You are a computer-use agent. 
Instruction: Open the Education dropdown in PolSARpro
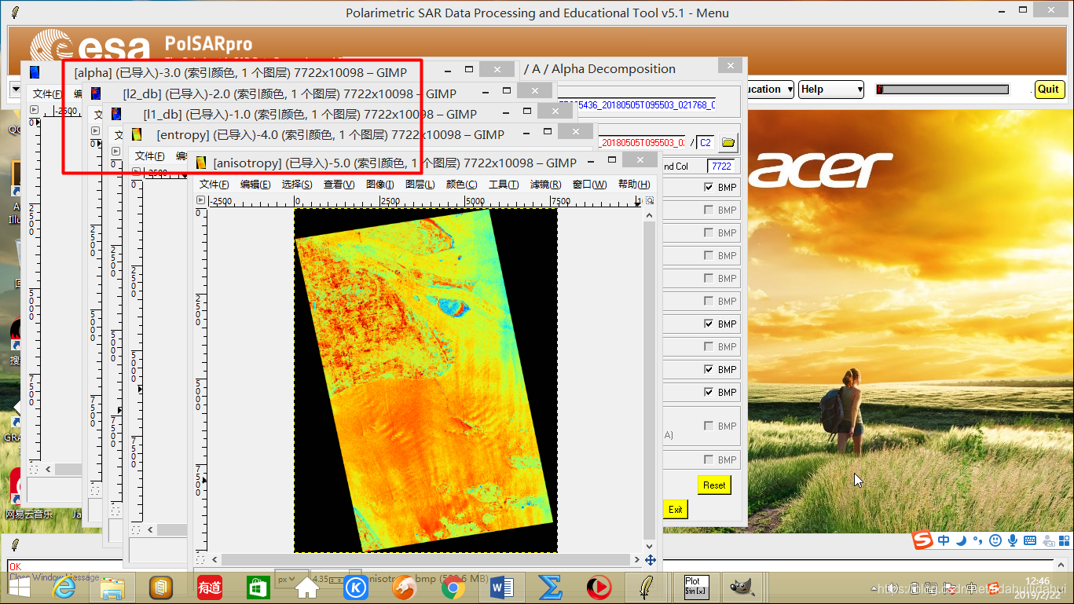click(x=769, y=90)
